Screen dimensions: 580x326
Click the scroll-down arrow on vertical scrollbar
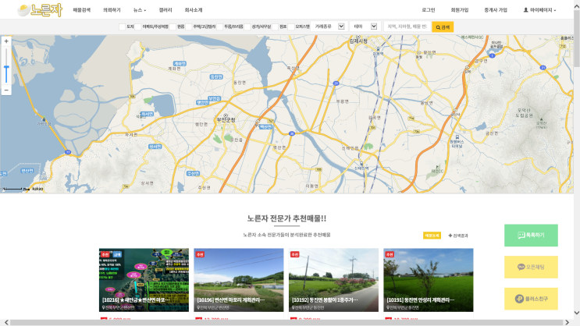577,313
